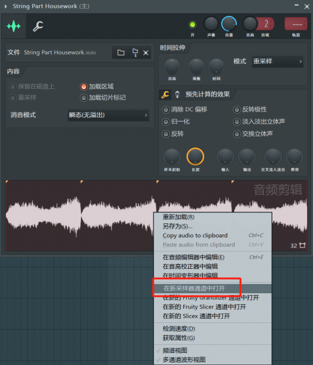Open the 消音模式 瞬态(无溢出) dropdown
313x365 pixels.
tap(108, 115)
